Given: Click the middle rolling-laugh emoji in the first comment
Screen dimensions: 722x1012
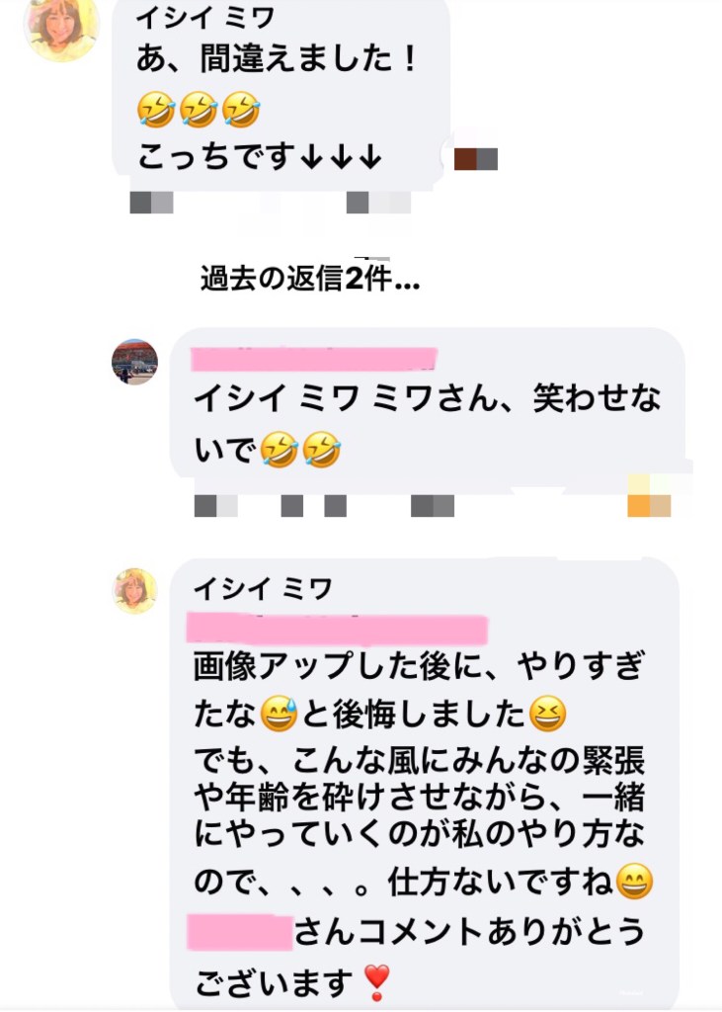Looking at the screenshot, I should 199,109.
